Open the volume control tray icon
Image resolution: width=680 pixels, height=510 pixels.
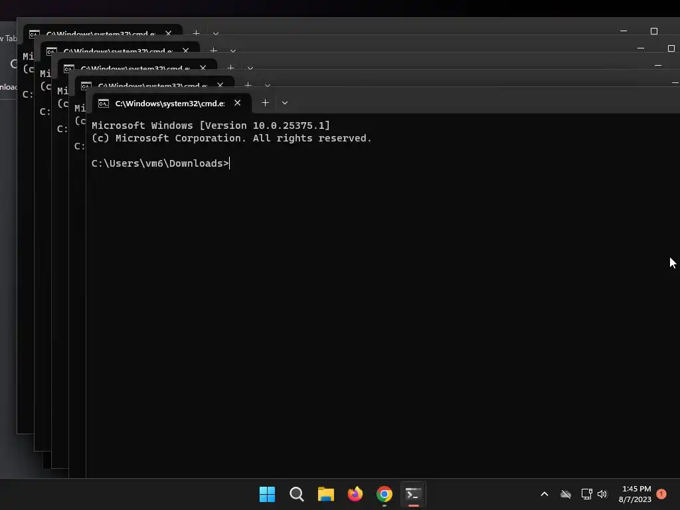pyautogui.click(x=602, y=494)
